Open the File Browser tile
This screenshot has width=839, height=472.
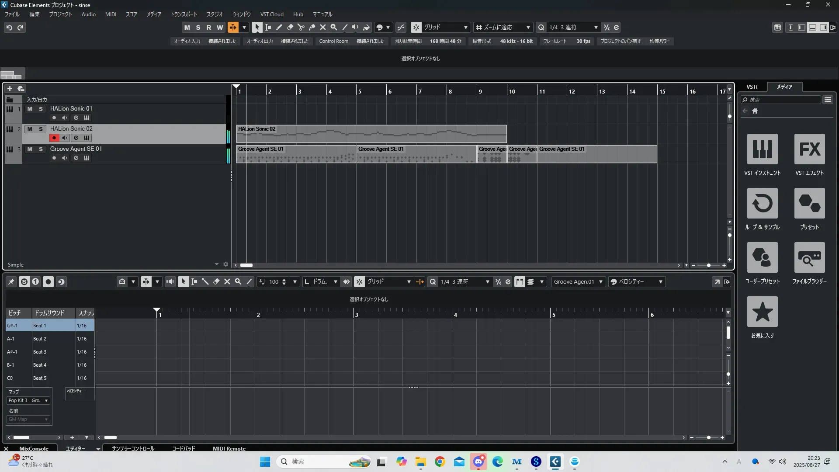[x=809, y=258]
